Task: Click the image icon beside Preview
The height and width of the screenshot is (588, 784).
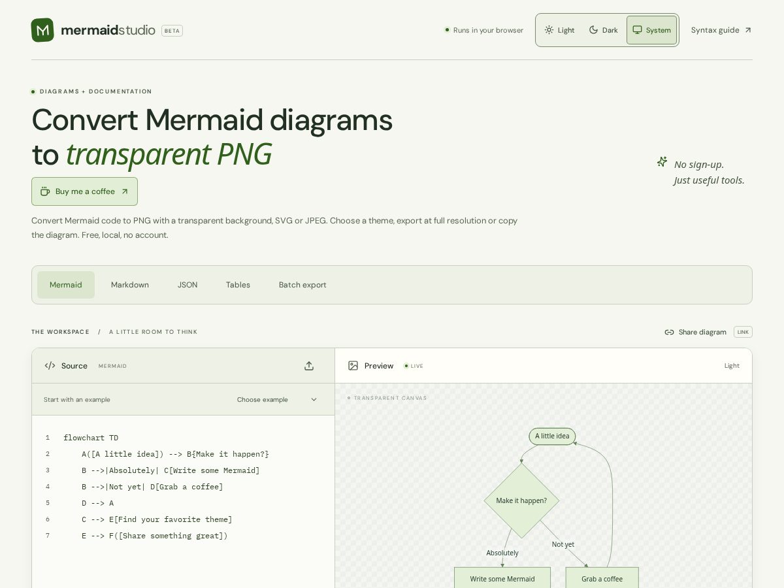Action: click(353, 366)
